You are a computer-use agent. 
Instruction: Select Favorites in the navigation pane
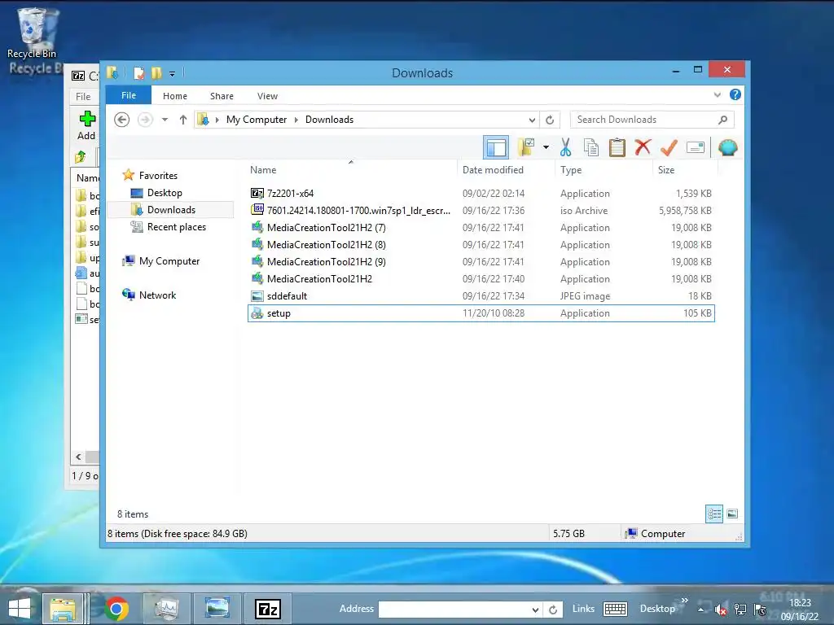pos(158,176)
